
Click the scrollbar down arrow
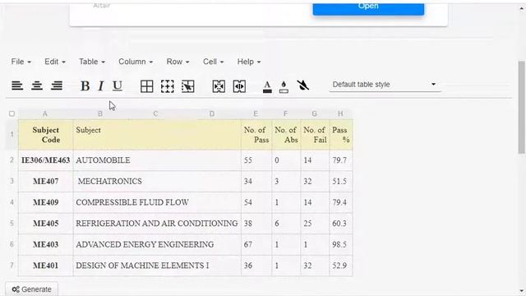pos(522,291)
